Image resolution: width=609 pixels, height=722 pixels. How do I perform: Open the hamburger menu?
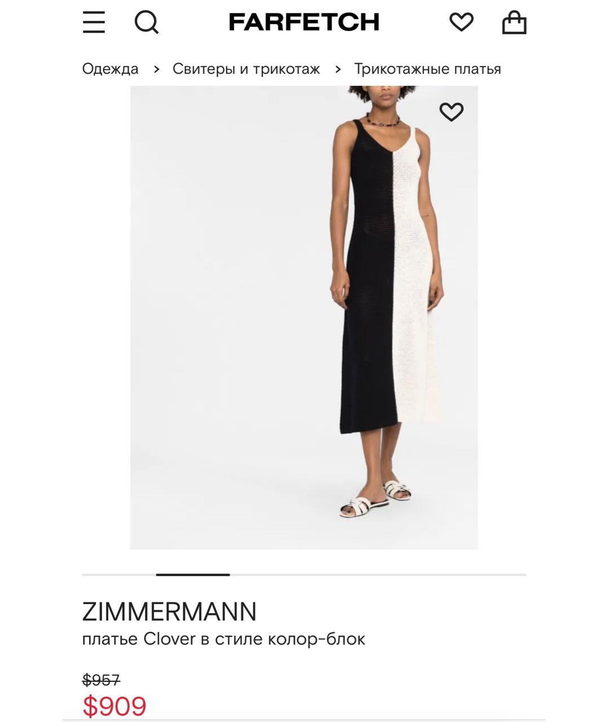coord(94,23)
